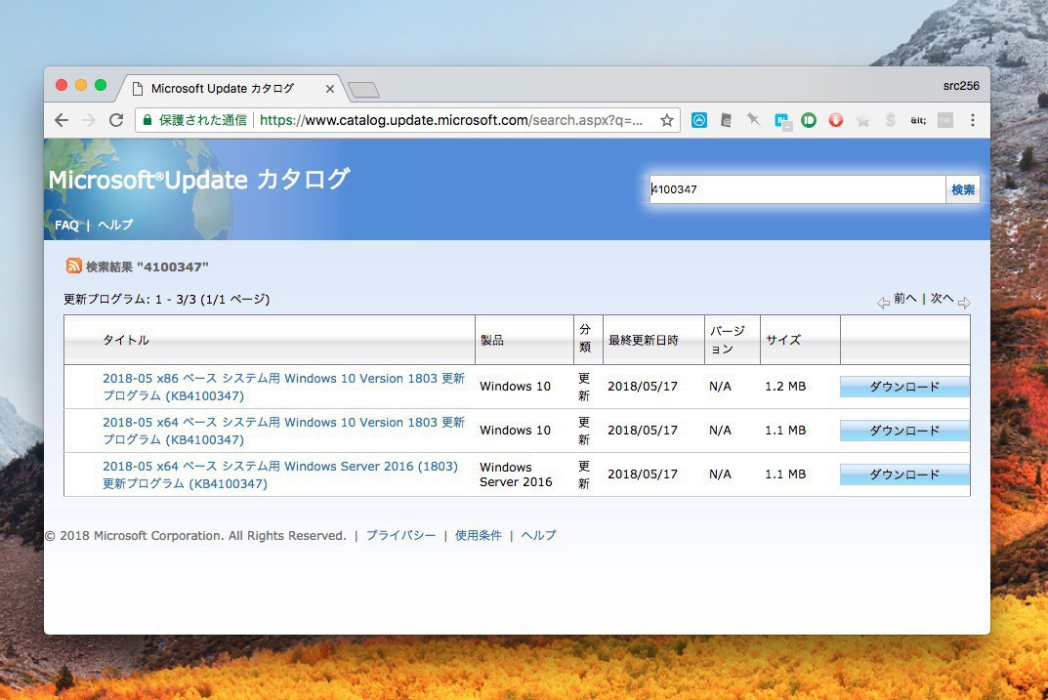Click the 前へ previous page link

click(905, 298)
